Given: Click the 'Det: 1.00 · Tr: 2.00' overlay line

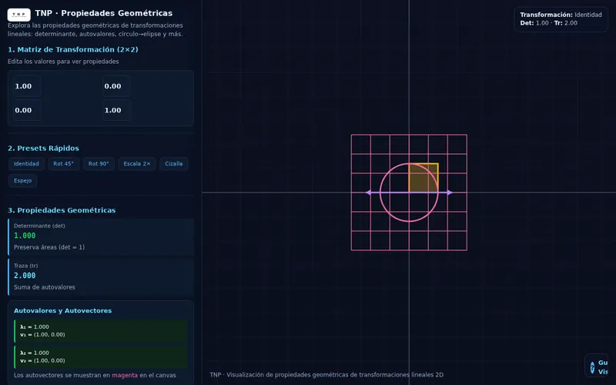Looking at the screenshot, I should point(549,23).
